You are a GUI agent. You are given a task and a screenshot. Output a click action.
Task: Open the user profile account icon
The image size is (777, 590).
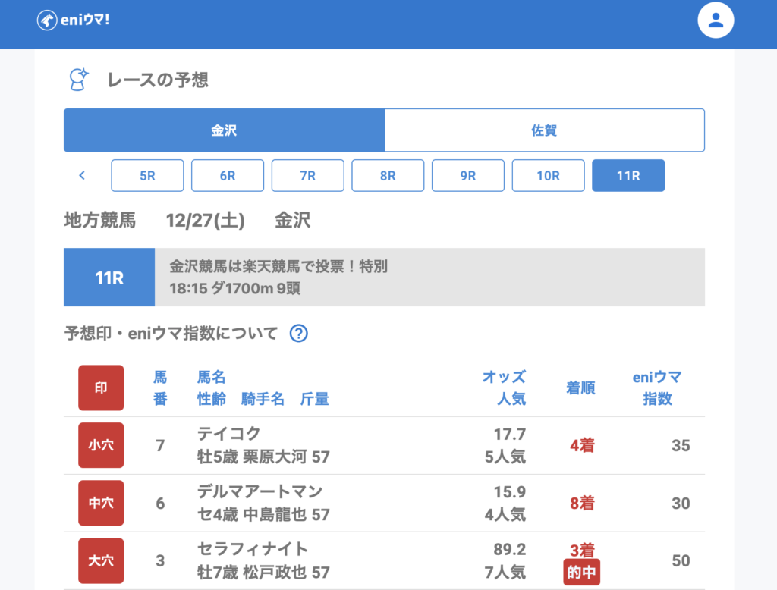pyautogui.click(x=716, y=20)
